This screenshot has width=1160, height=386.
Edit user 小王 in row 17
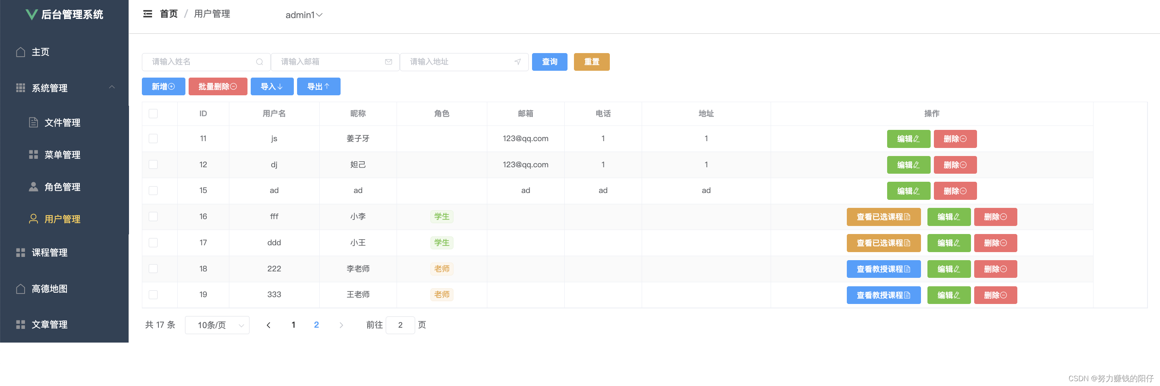point(949,243)
